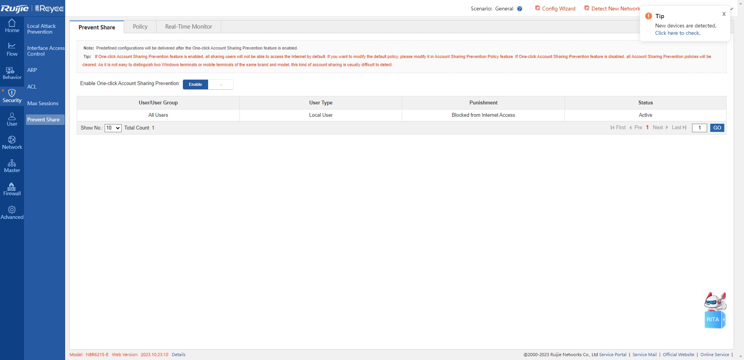This screenshot has height=360, width=744.
Task: Open Local Attack Prevention submenu item
Action: tap(41, 29)
